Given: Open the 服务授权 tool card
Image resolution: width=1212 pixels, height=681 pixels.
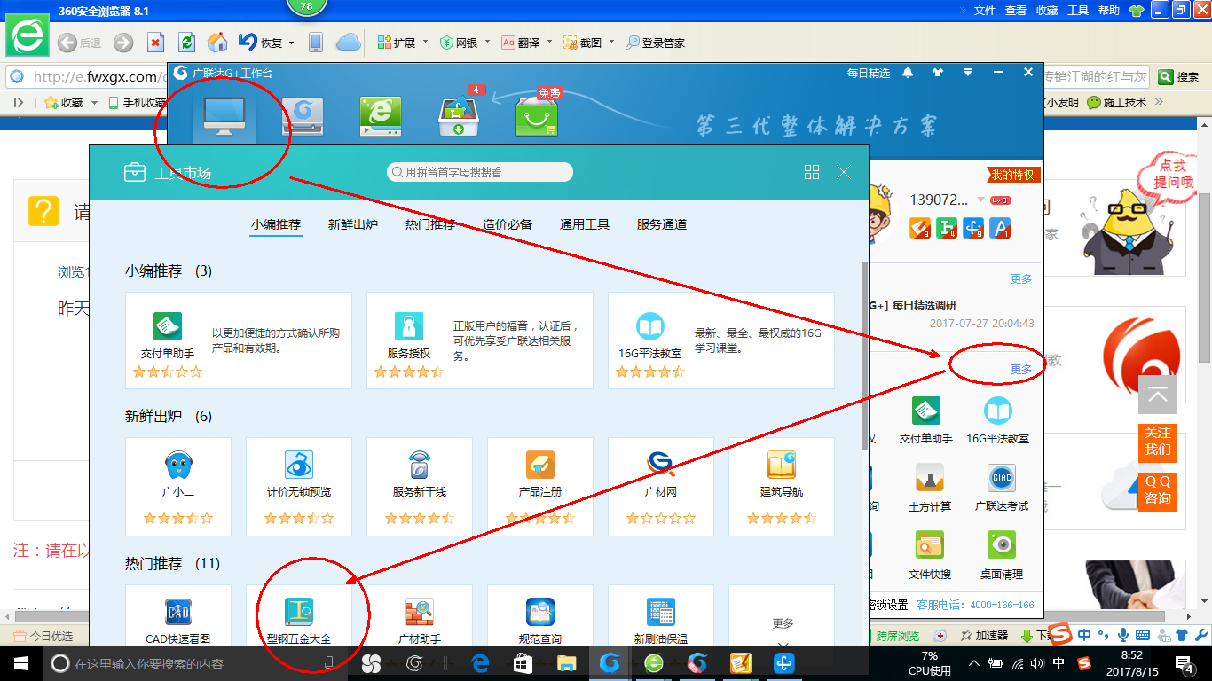Looking at the screenshot, I should click(x=480, y=340).
